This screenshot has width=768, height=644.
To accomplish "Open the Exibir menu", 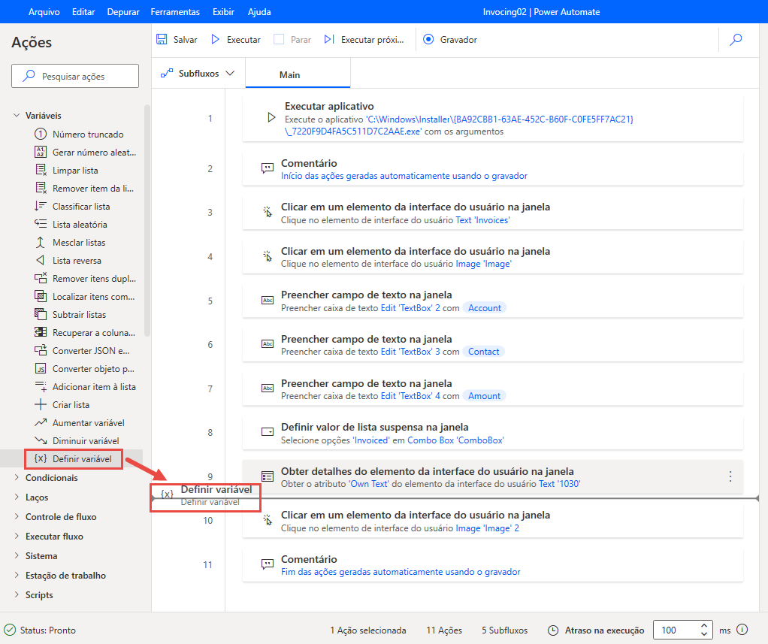I will click(x=223, y=12).
